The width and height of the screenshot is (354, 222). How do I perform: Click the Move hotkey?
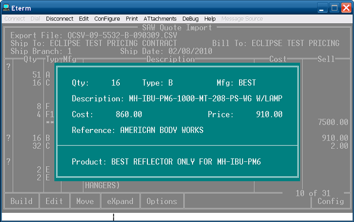point(85,201)
